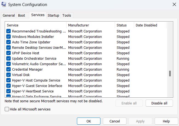
Task: Click the Status column header
Action: tap(124, 25)
